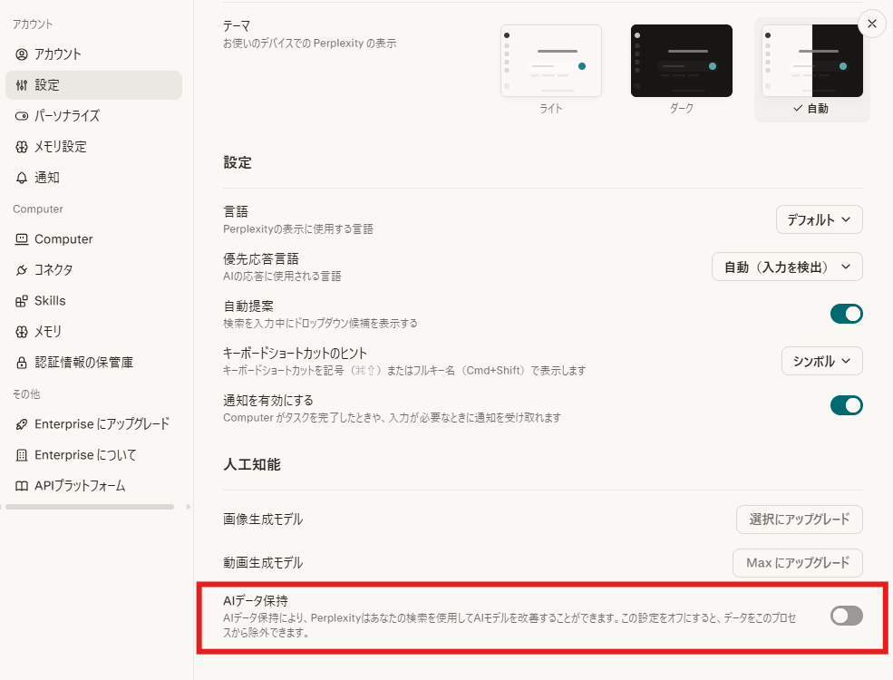This screenshot has height=680, width=893.
Task: Click the credentials vault lock icon
Action: 22,362
